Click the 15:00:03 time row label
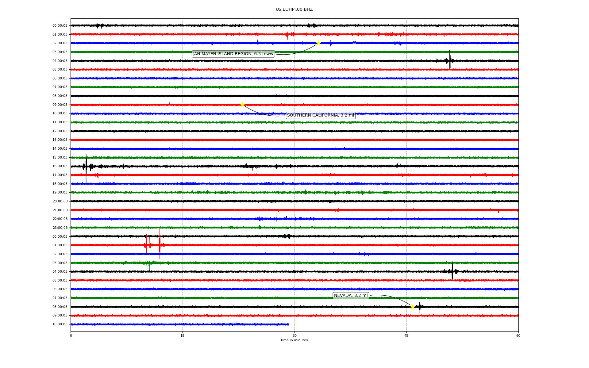This screenshot has width=589, height=368. pyautogui.click(x=60, y=158)
